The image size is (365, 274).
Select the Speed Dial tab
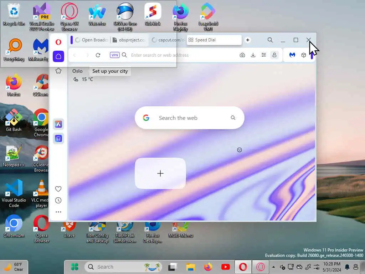pos(214,40)
